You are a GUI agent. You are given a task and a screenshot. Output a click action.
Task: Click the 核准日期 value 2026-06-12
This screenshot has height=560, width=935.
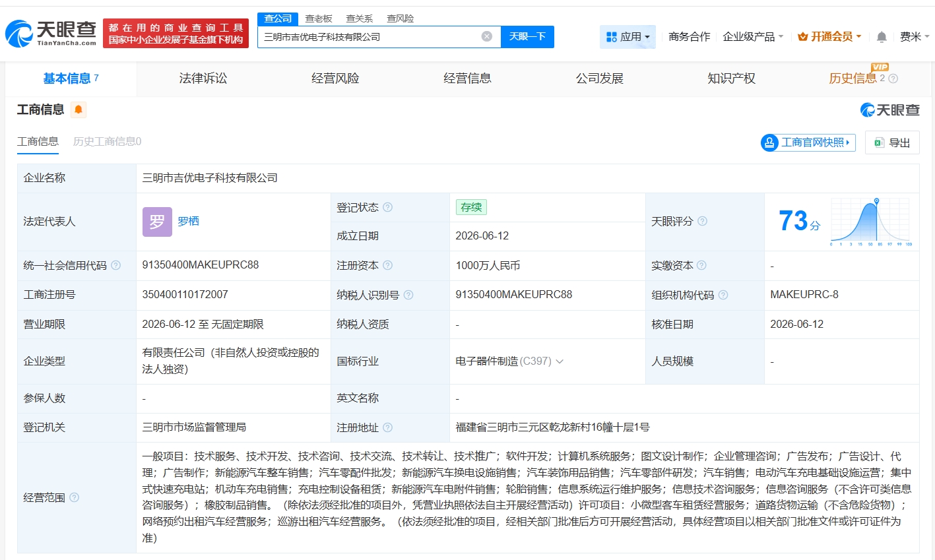[797, 325]
